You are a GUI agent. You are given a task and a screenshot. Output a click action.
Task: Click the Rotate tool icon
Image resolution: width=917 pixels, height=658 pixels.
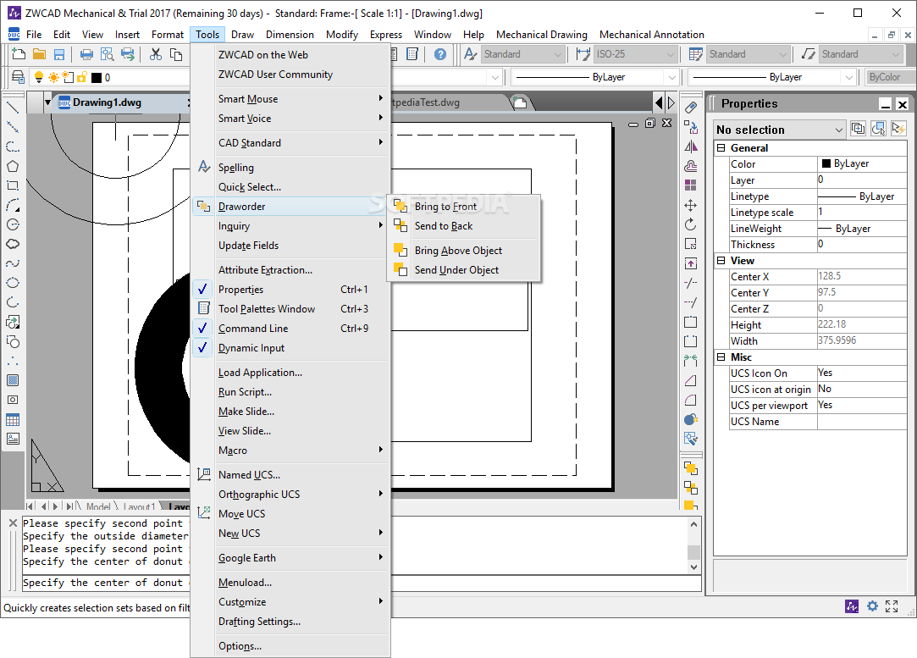pyautogui.click(x=691, y=224)
